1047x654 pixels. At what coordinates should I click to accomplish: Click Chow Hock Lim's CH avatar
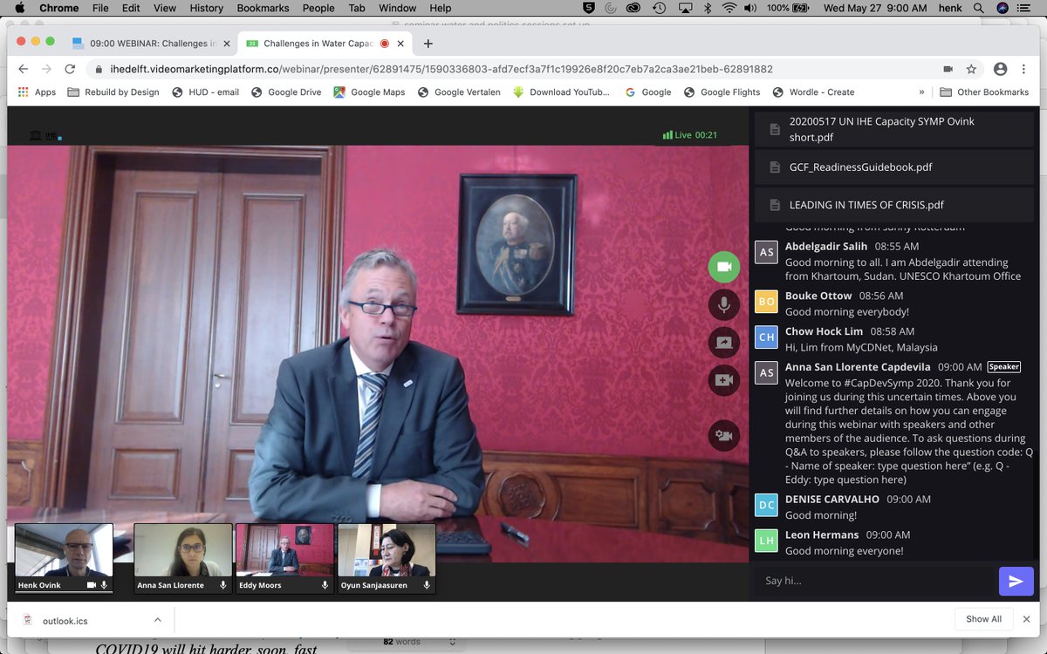pos(766,337)
